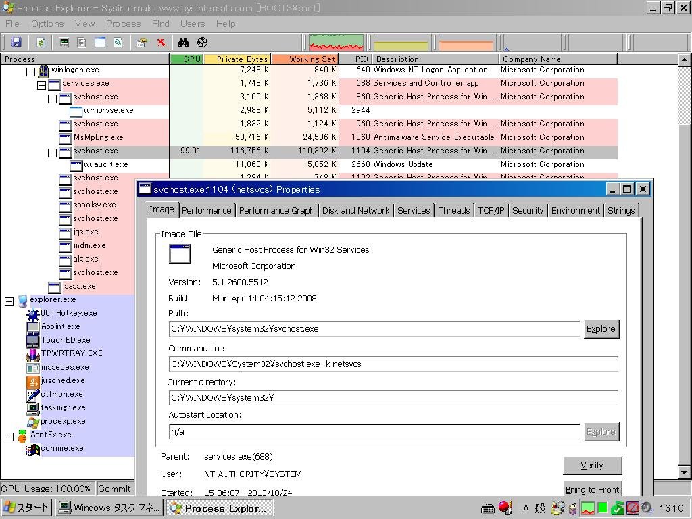This screenshot has width=692, height=519.
Task: Click the jusched.exe Java icon
Action: pos(33,381)
